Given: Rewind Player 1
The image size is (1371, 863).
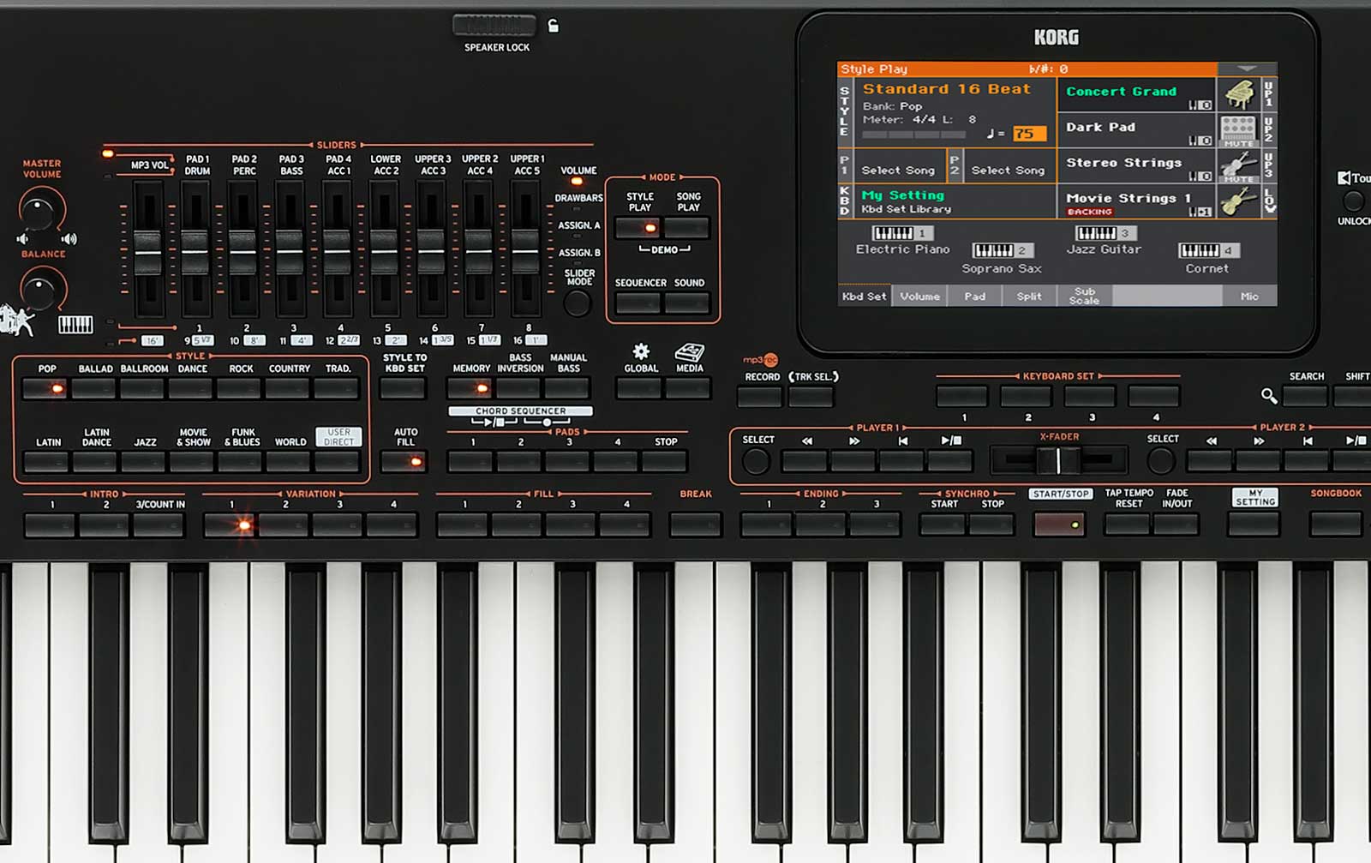Looking at the screenshot, I should click(805, 461).
